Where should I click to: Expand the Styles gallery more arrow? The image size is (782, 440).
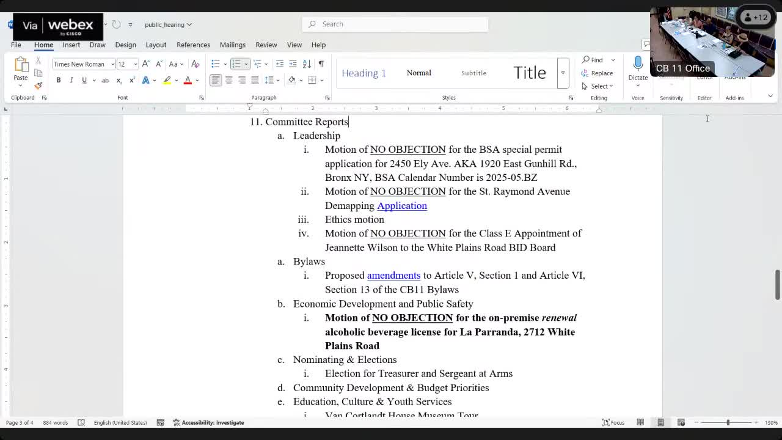click(x=563, y=73)
